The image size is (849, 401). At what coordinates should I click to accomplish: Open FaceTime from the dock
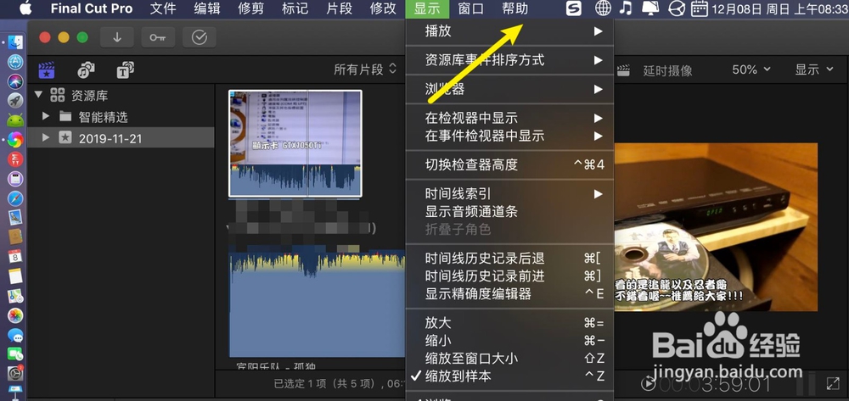tap(15, 354)
